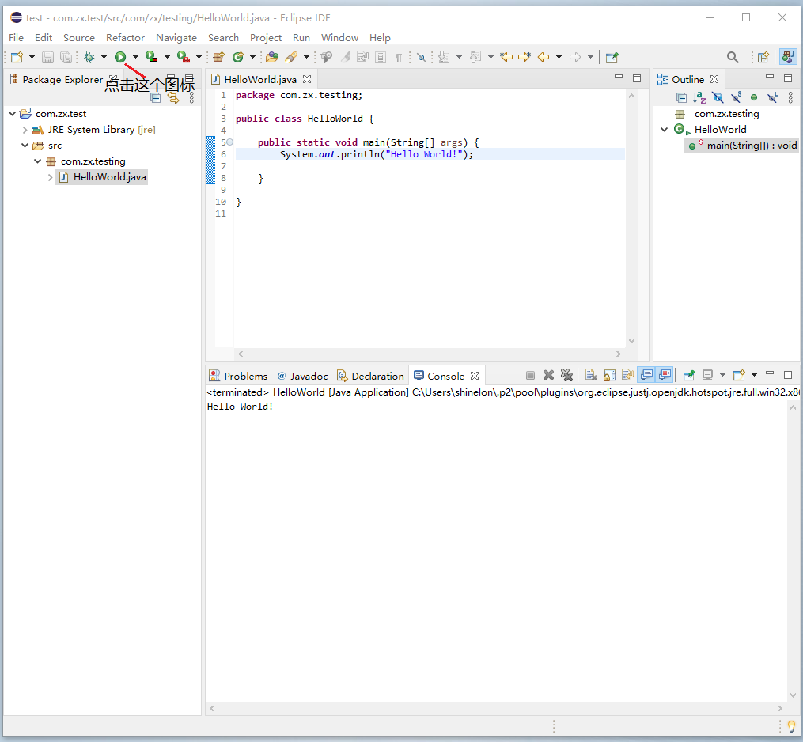
Task: Expand HelloWorld.java tree node arrow
Action: [x=50, y=177]
